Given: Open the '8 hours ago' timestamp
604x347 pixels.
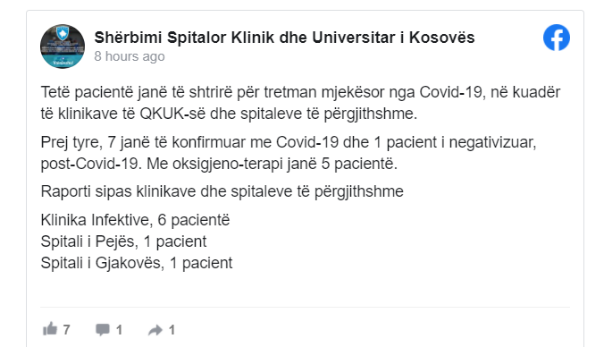Looking at the screenshot, I should point(130,56).
